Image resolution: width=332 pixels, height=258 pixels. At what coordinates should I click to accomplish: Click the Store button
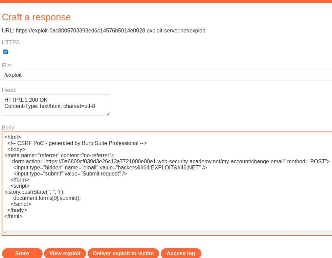point(22,253)
